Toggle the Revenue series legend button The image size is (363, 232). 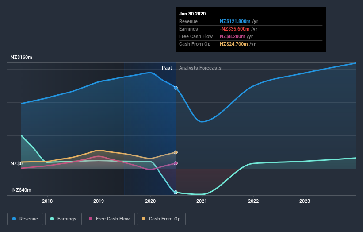(x=25, y=219)
